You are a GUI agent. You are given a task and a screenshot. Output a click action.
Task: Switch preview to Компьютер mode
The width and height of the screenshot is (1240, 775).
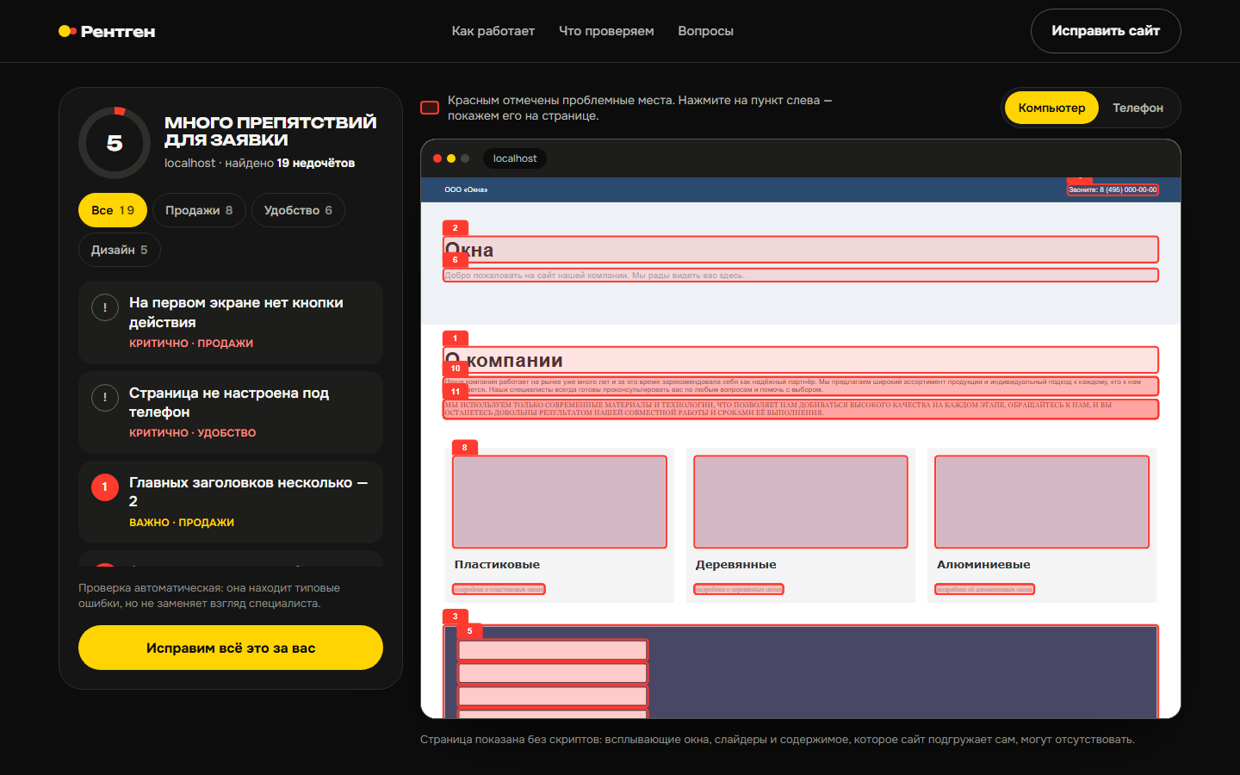[1051, 108]
